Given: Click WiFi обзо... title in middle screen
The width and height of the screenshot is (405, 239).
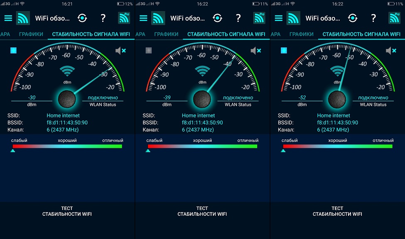Looking at the screenshot, I should tap(187, 18).
